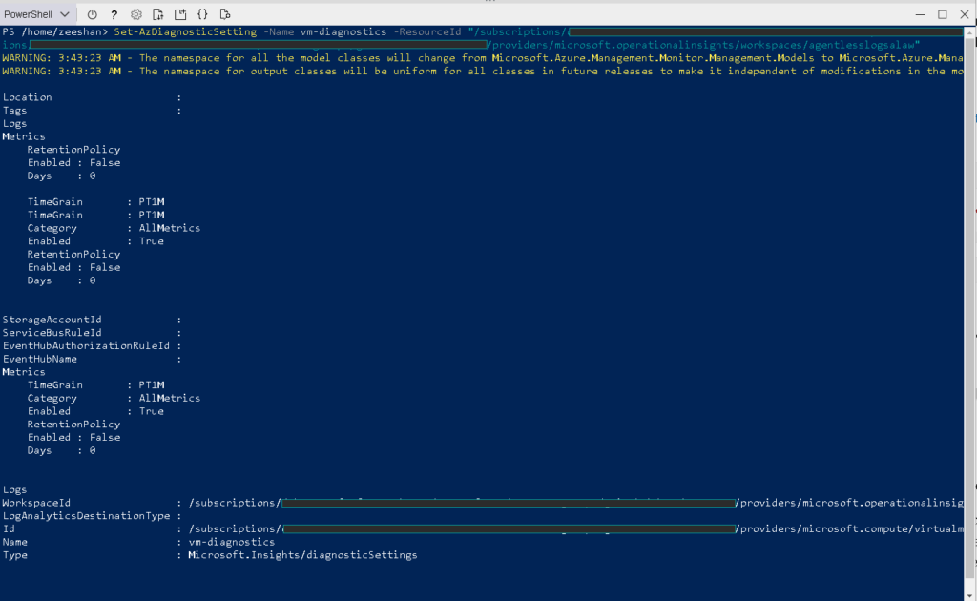This screenshot has width=977, height=601.
Task: Restart Cloud Shell with the power icon
Action: click(x=93, y=14)
